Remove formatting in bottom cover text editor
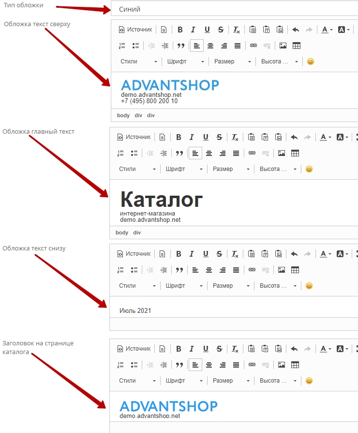Screen dimensions: 358x433 (235, 254)
